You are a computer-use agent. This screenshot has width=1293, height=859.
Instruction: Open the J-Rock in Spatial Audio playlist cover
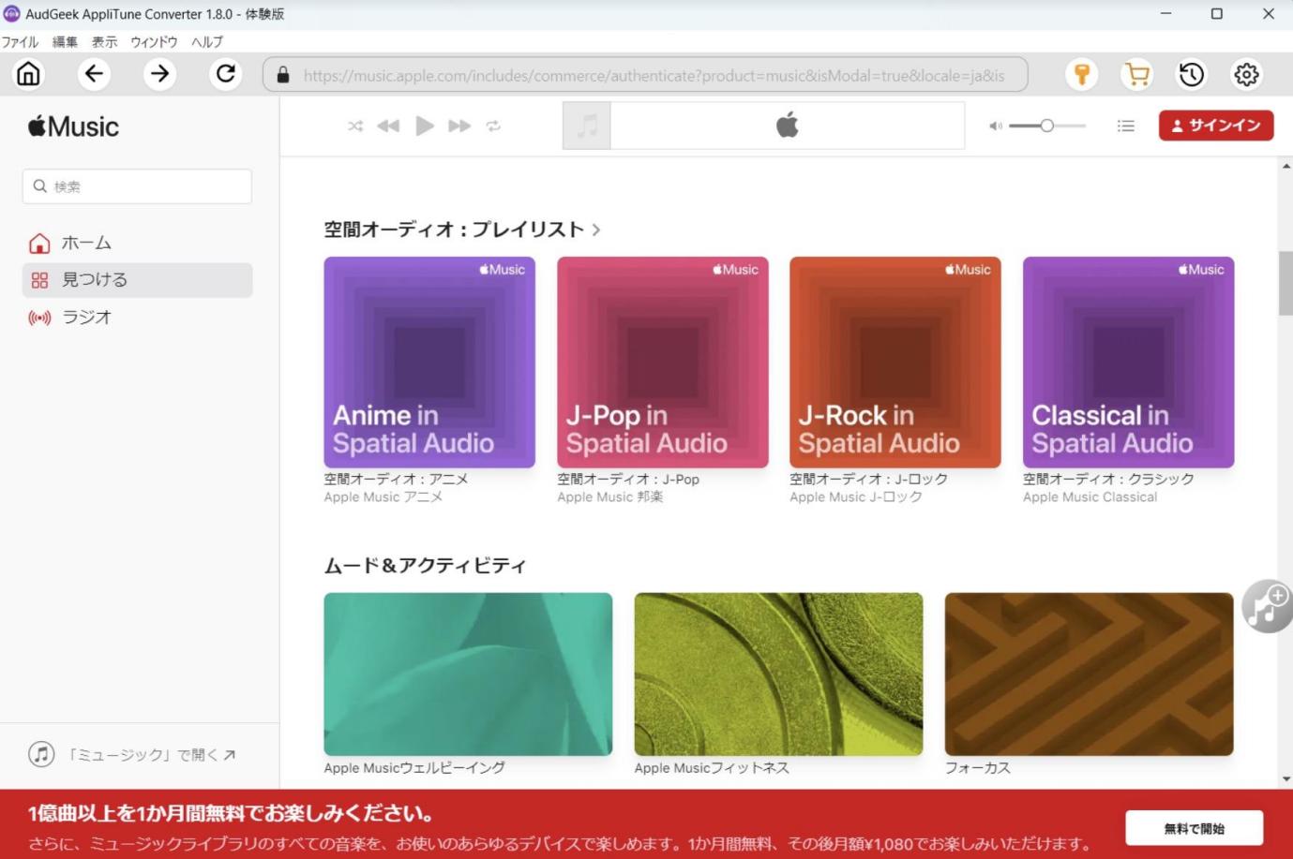[x=895, y=363]
